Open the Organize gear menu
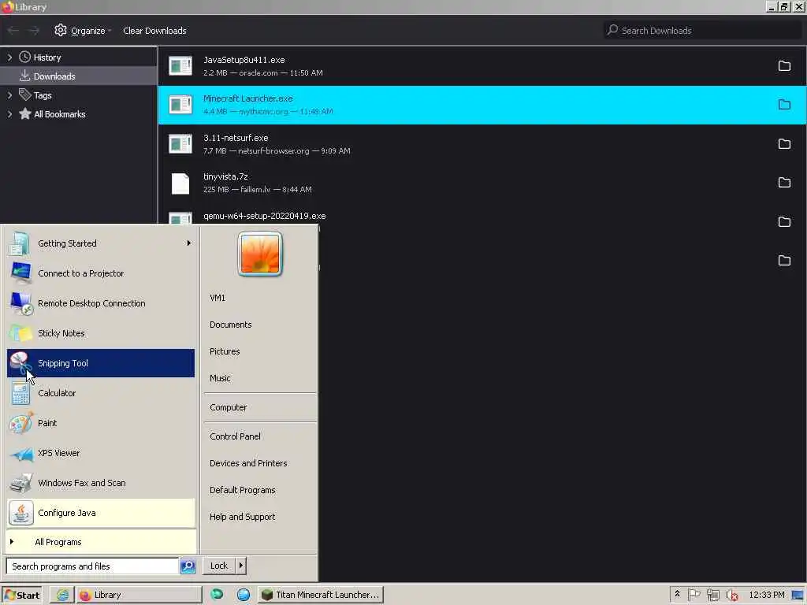Viewport: 807px width, 605px height. pyautogui.click(x=82, y=31)
